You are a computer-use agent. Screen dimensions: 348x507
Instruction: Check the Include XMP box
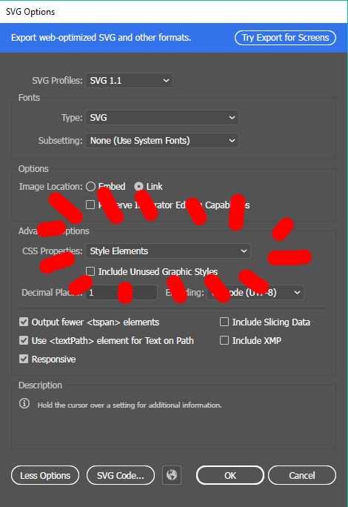224,340
